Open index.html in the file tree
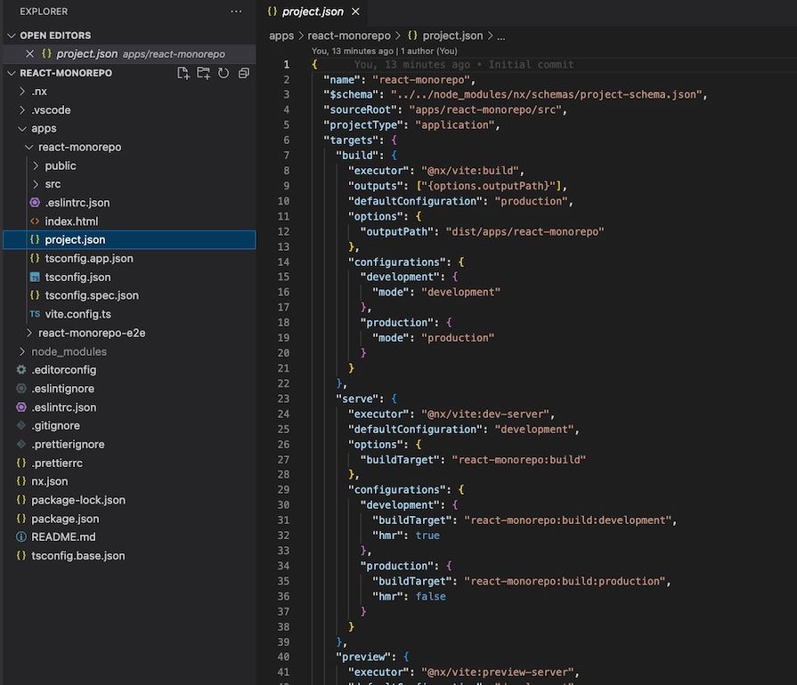Screen dimensions: 797x685 tap(71, 222)
